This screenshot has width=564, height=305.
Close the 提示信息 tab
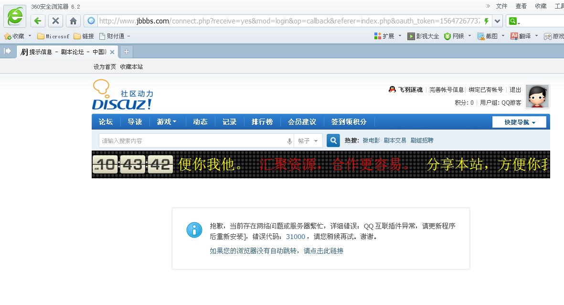click(x=112, y=52)
